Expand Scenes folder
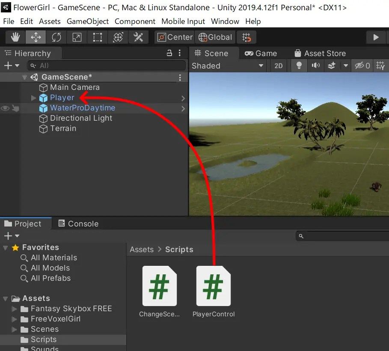Screen dimensions: 389x351 point(14,330)
